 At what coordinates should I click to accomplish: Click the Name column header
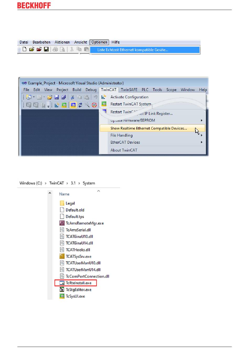click(x=64, y=194)
